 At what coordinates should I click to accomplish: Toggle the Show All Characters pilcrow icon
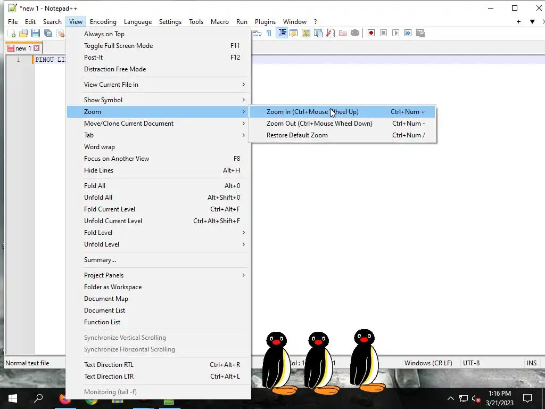[x=269, y=33]
